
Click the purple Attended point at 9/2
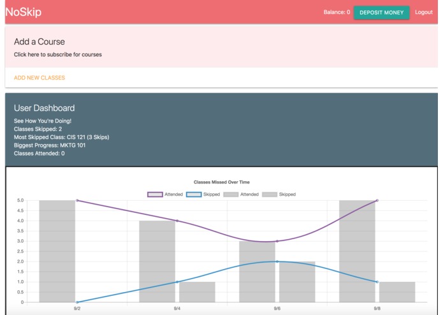(77, 200)
